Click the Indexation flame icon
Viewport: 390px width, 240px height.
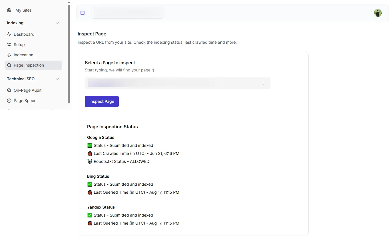[x=9, y=55]
